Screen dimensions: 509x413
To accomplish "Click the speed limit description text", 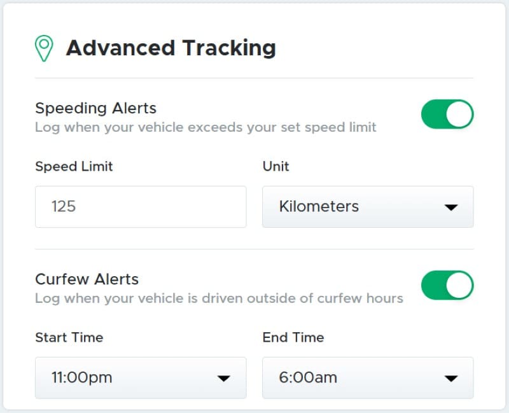I will pos(206,127).
